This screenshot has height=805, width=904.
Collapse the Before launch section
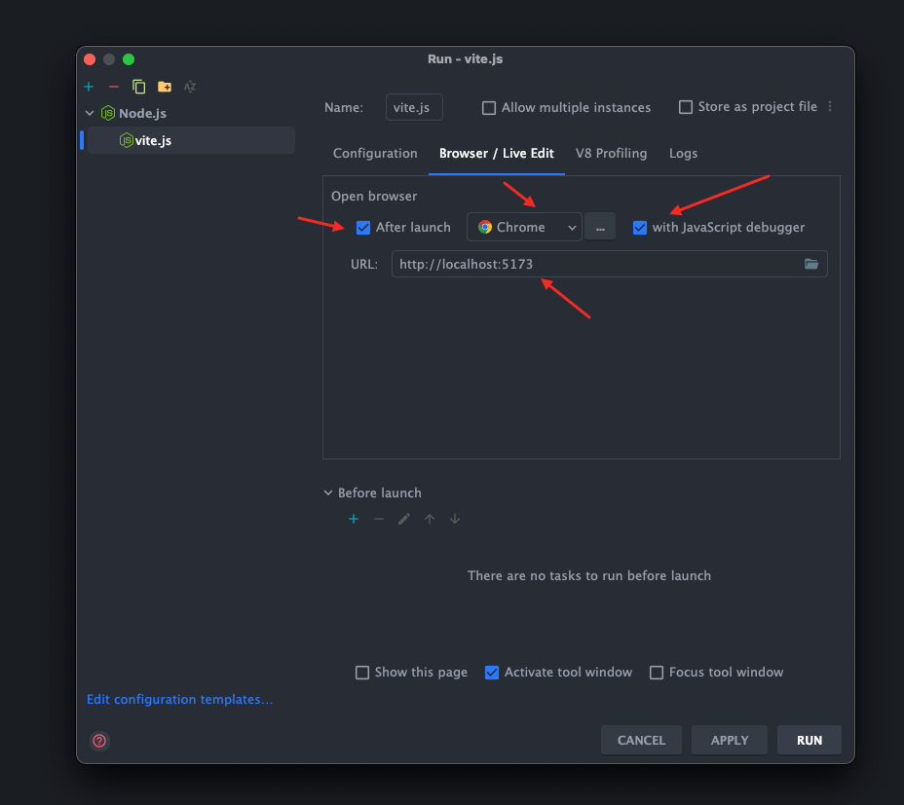pyautogui.click(x=328, y=494)
